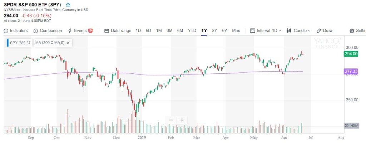
Task: Zoom in chart with plus button
Action: (182, 120)
